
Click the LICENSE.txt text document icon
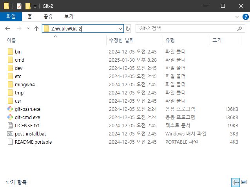pyautogui.click(x=10, y=126)
